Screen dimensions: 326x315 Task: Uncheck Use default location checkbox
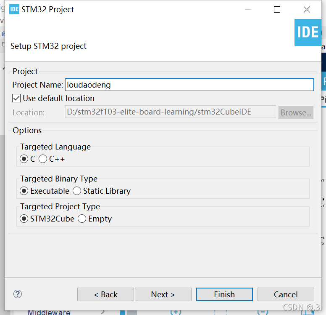(x=16, y=98)
